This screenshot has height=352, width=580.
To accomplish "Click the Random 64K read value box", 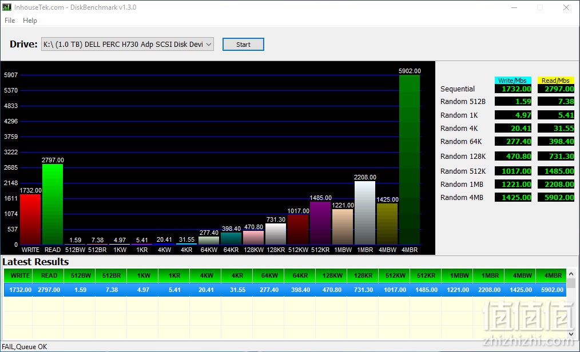I will [555, 142].
